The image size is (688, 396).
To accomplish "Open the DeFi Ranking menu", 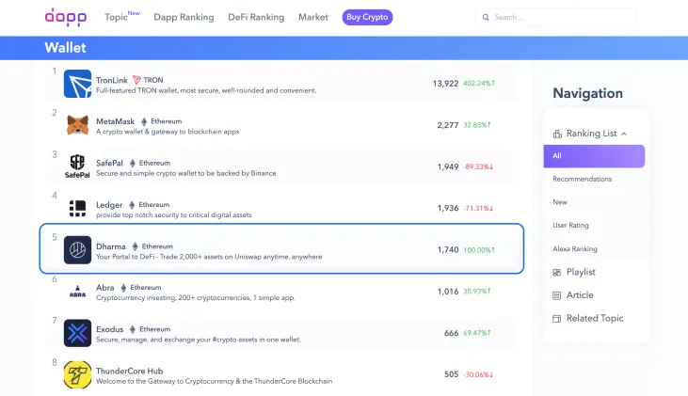I will [256, 17].
